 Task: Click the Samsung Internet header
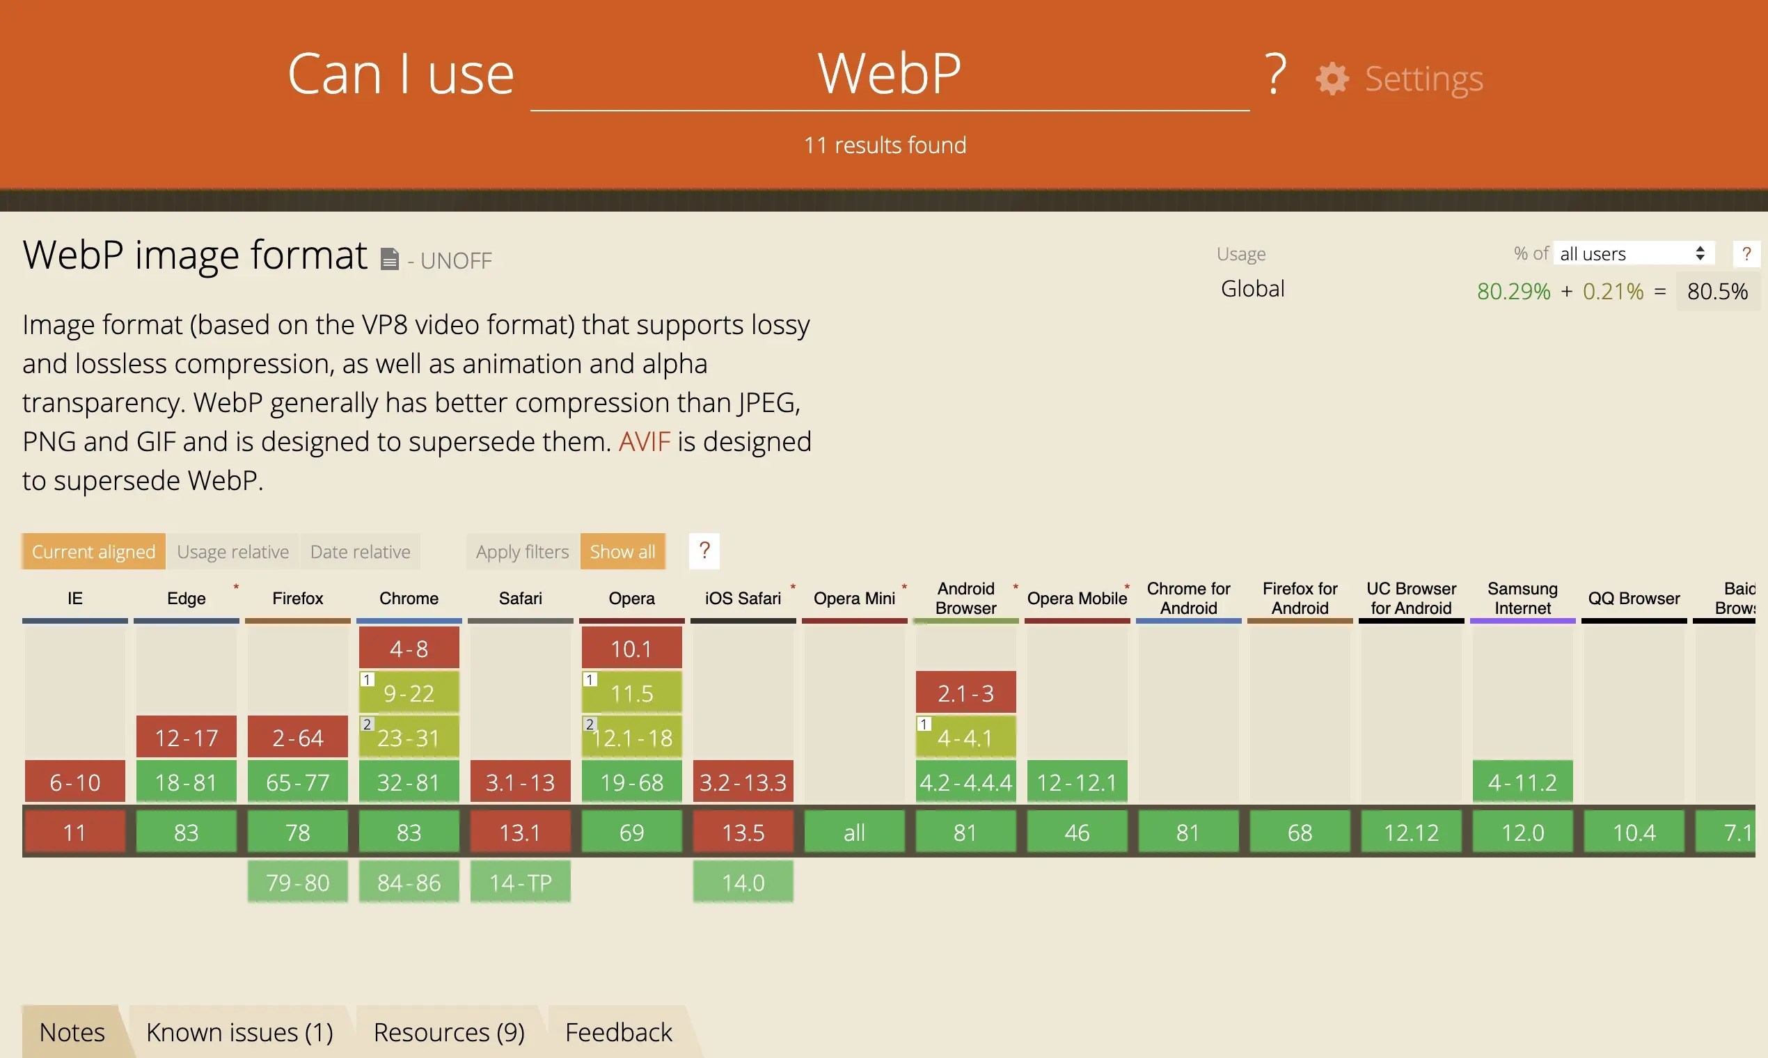point(1522,598)
